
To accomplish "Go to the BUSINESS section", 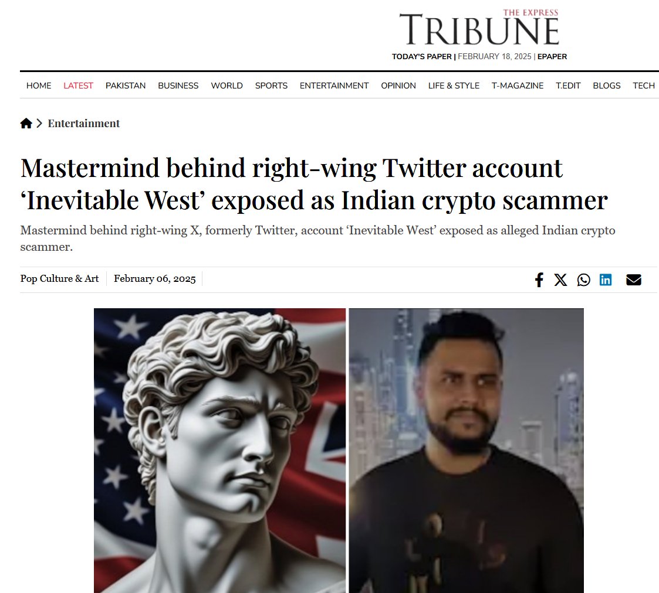I will (178, 86).
